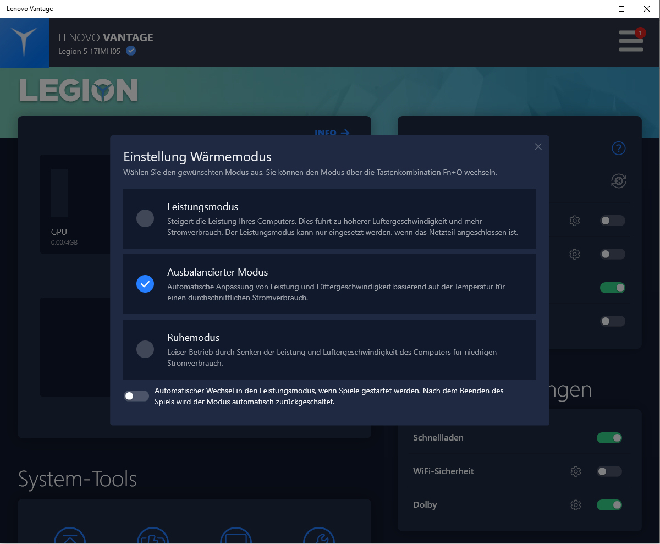660x544 pixels.
Task: Open Dolby gear settings
Action: 576,505
